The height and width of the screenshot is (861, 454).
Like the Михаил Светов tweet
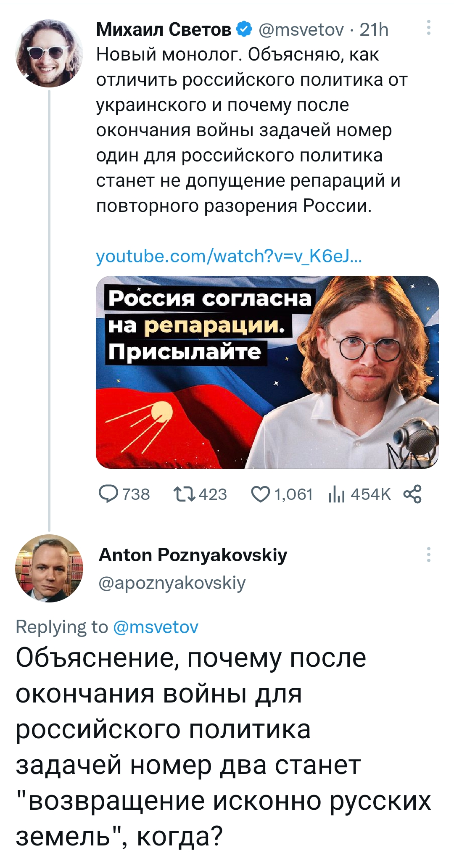(x=261, y=494)
